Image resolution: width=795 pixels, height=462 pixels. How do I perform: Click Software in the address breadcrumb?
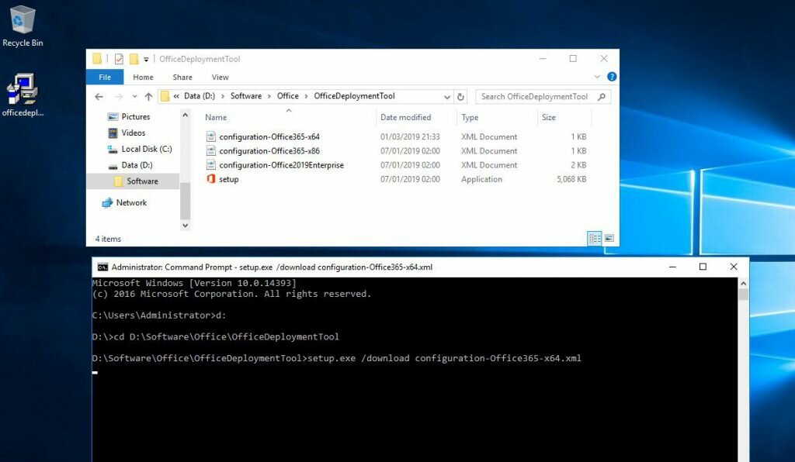point(246,96)
